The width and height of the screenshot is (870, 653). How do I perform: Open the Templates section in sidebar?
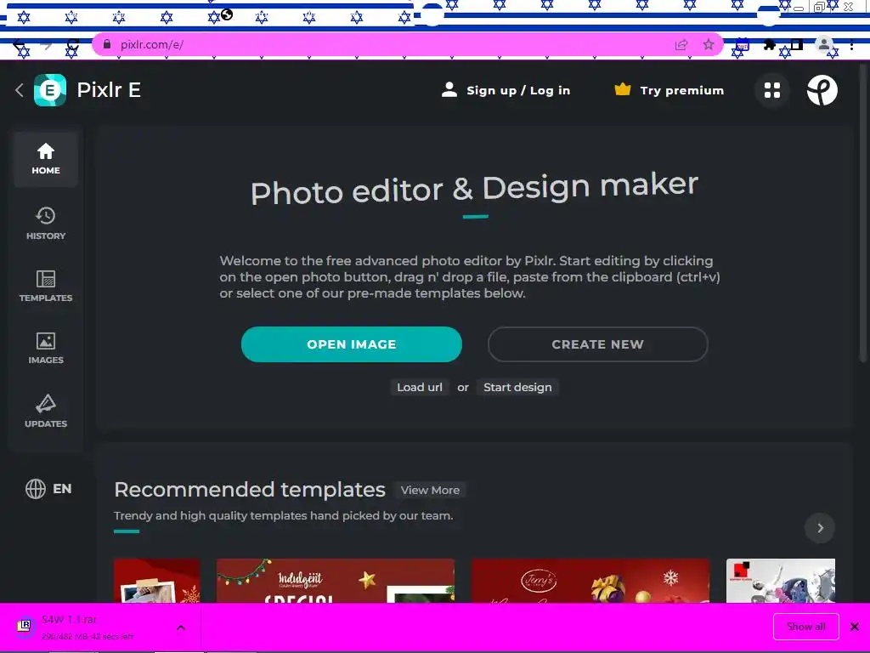coord(46,286)
